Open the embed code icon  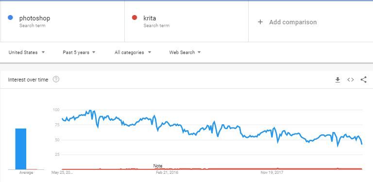coord(350,80)
